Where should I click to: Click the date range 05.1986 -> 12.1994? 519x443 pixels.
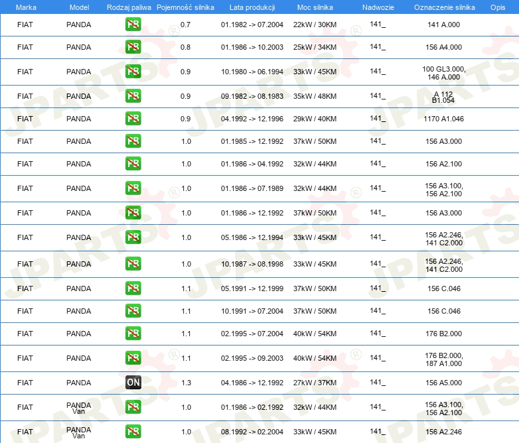(x=252, y=237)
